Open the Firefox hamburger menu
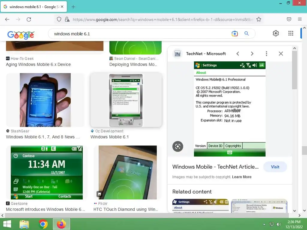The image size is (307, 230). (x=300, y=19)
